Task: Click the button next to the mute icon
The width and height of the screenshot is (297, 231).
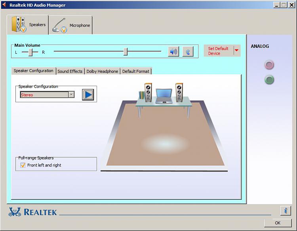Action: [188, 51]
